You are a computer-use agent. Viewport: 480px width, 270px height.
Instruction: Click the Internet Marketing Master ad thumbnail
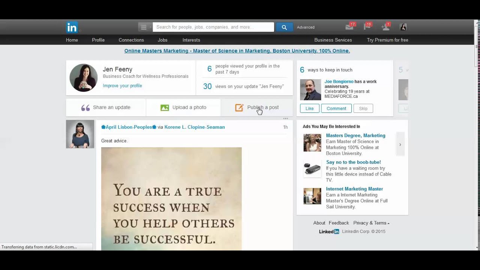(312, 196)
